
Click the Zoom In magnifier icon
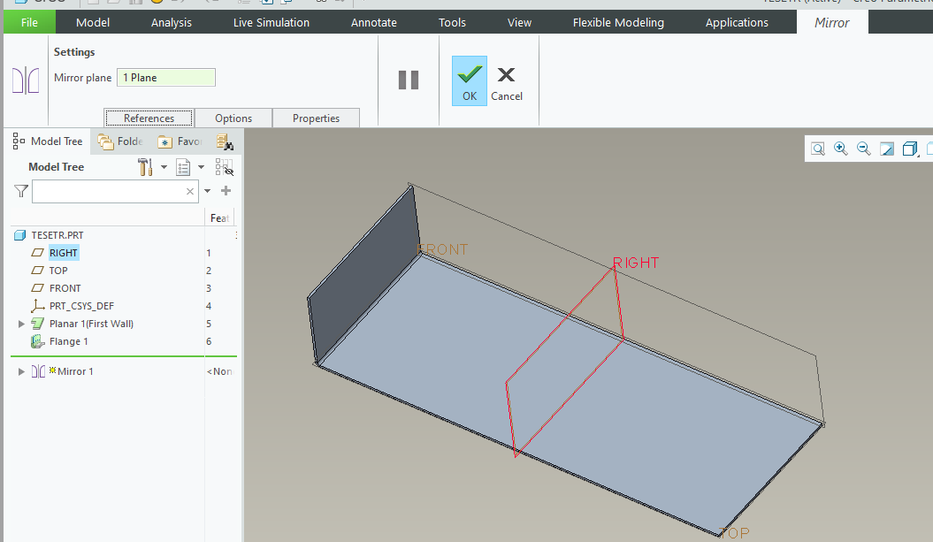tap(841, 149)
